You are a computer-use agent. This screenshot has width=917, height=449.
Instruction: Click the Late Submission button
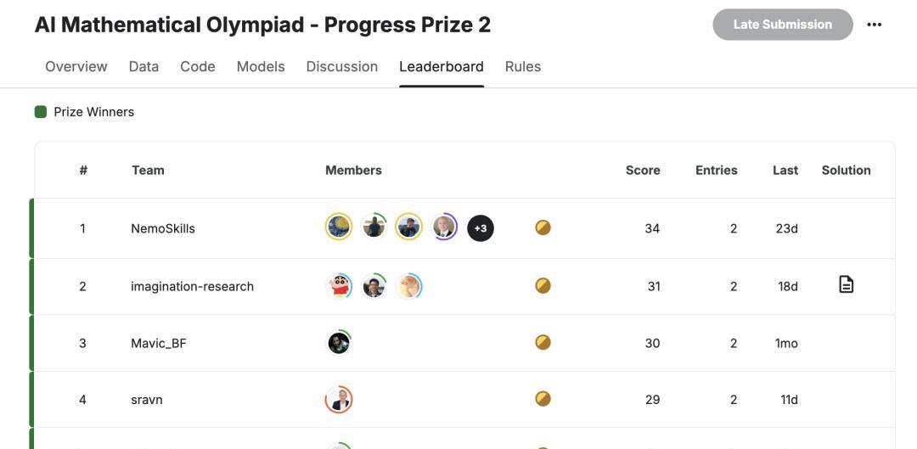[x=783, y=25]
